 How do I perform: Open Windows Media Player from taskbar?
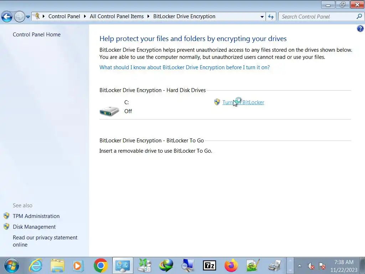pyautogui.click(x=78, y=265)
